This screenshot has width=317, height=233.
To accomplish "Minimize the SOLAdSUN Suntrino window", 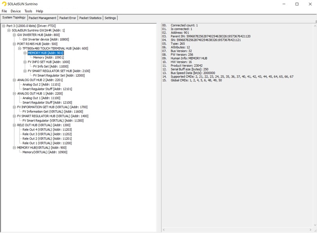I will (284, 4).
